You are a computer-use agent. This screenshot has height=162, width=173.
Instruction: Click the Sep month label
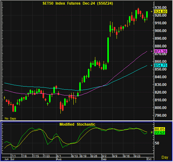click(x=104, y=159)
